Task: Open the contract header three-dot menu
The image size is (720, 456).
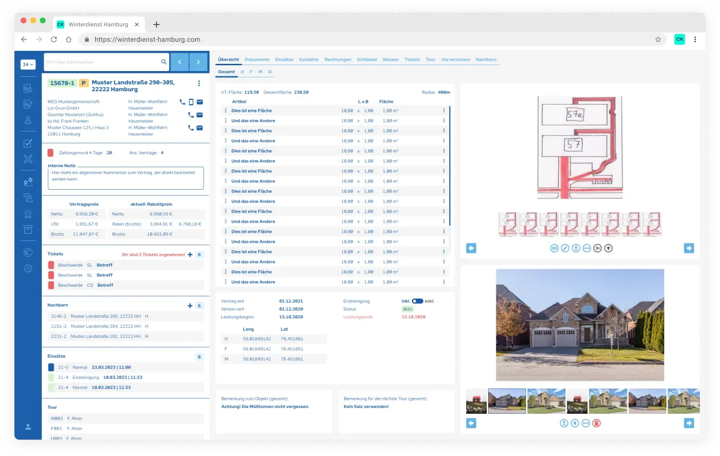Action: [199, 84]
